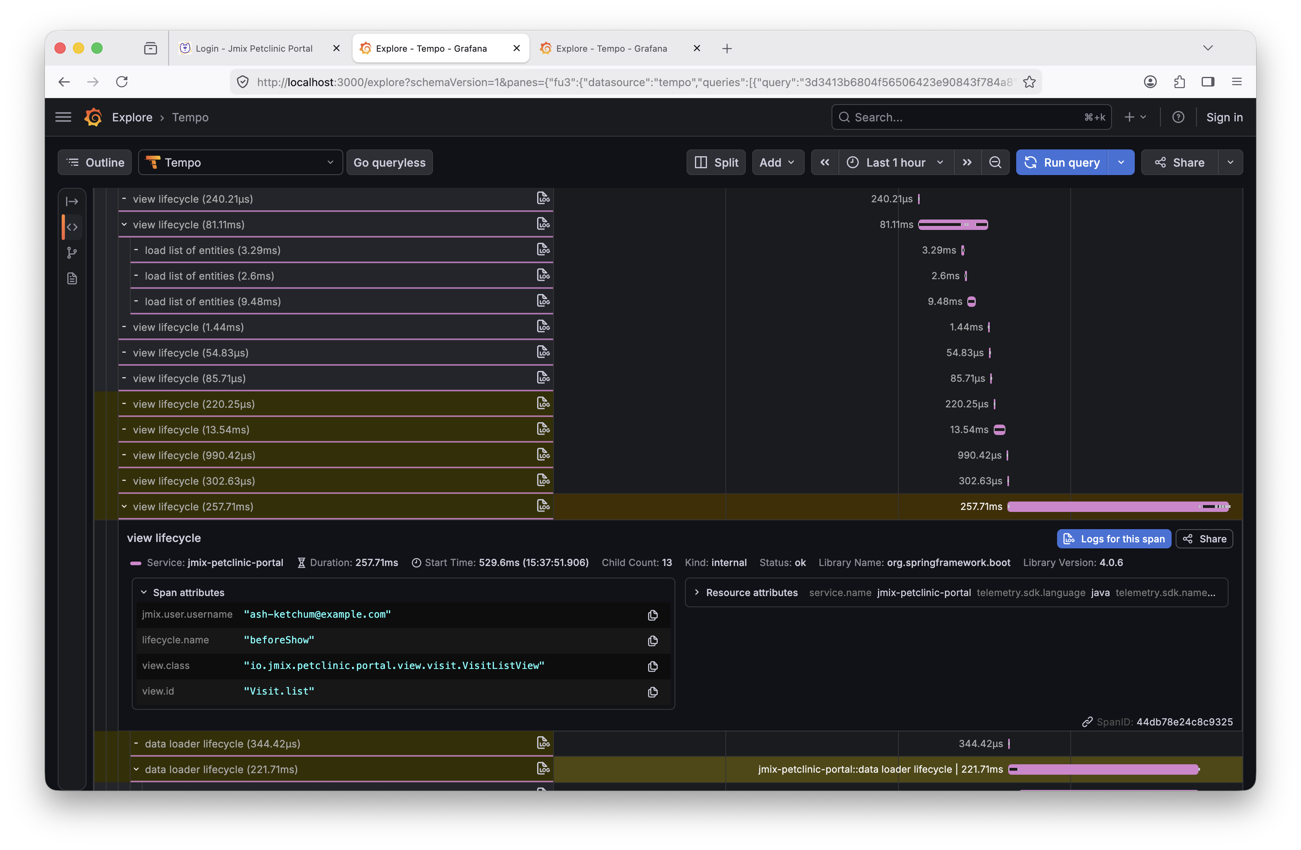This screenshot has height=850, width=1301.
Task: Collapse the view lifecycle (257.71ms) span
Action: point(124,507)
